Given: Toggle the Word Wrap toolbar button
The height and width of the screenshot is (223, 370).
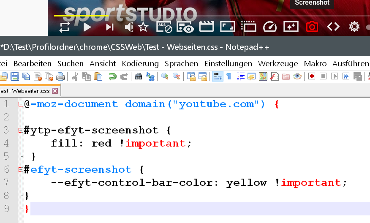Looking at the screenshot, I should pos(218,76).
